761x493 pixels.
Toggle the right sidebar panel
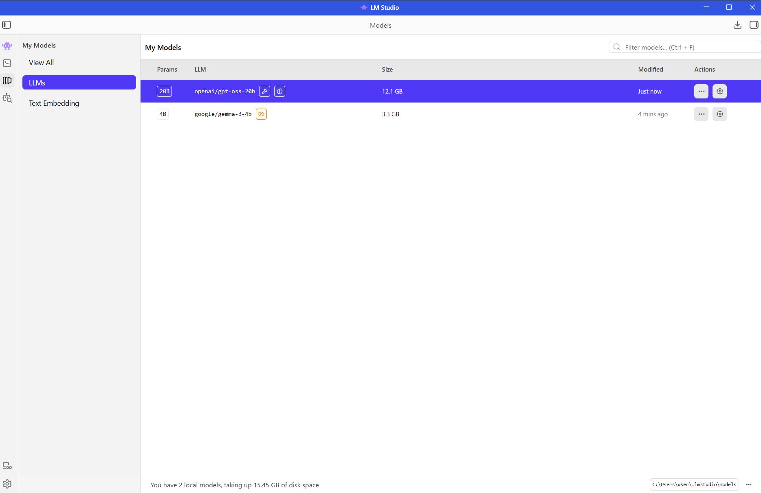(754, 25)
